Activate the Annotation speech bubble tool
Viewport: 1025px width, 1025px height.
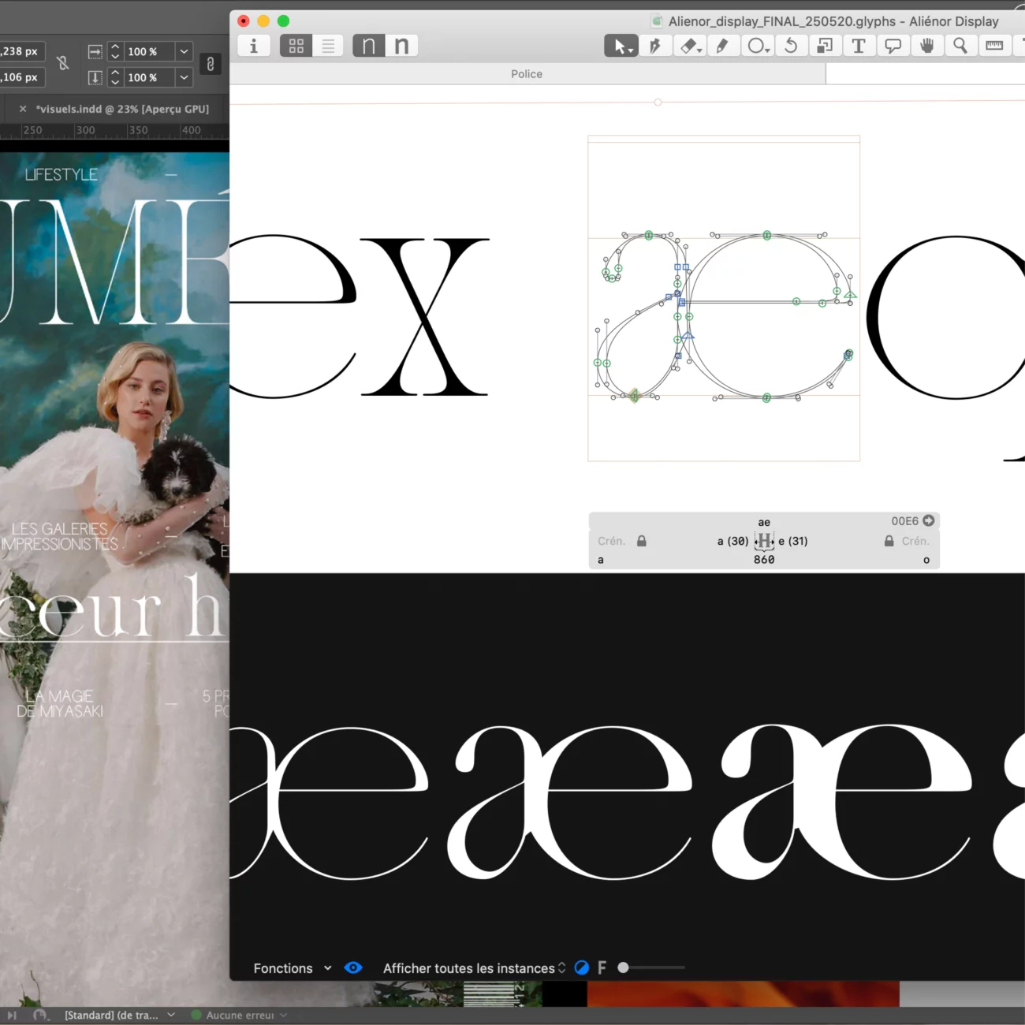[x=893, y=47]
